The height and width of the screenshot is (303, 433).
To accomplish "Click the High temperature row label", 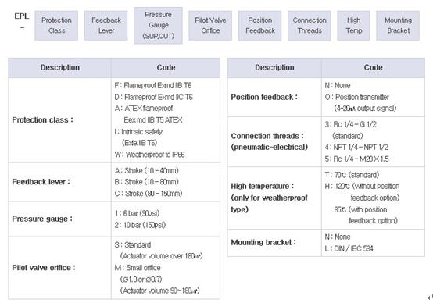I will pyautogui.click(x=269, y=198).
